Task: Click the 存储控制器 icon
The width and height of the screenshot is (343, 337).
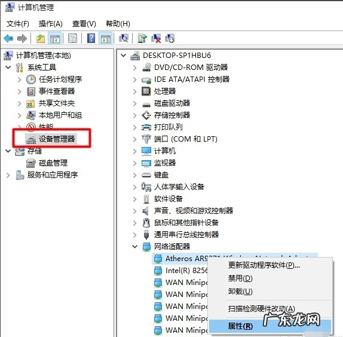Action: pyautogui.click(x=146, y=115)
